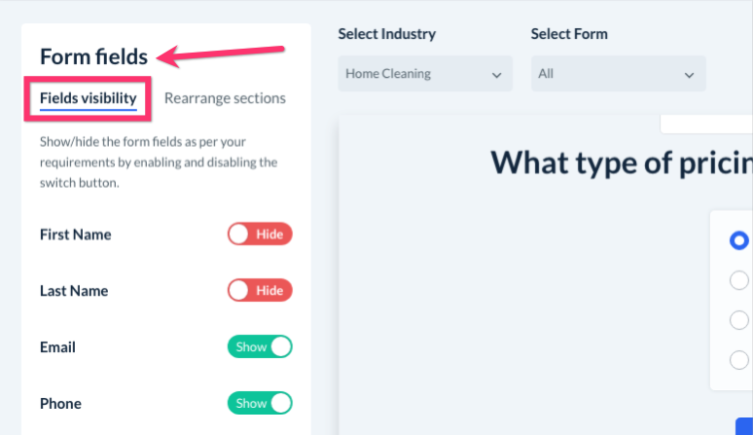Open the Home Cleaning industry dropdown
This screenshot has height=435, width=753.
coord(425,74)
